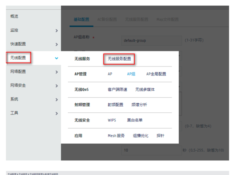Select 系统 in the sidebar
The height and width of the screenshot is (175, 247).
tap(14, 99)
